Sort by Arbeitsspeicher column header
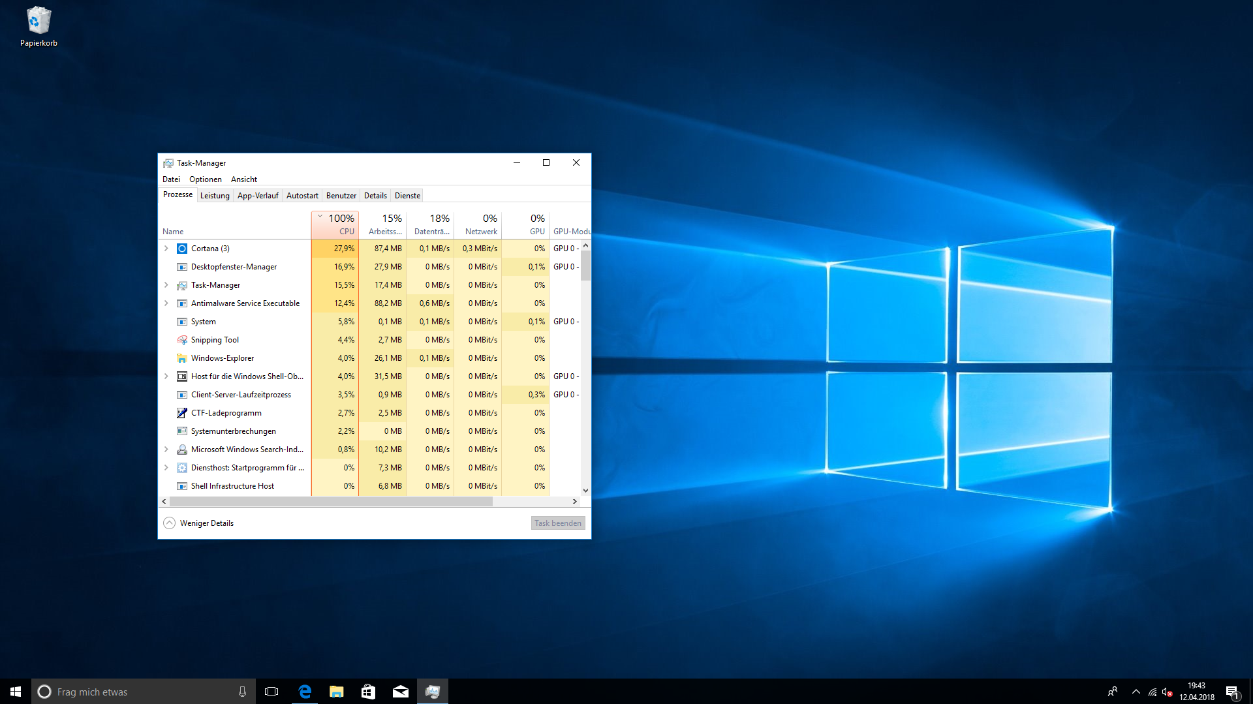 (x=383, y=224)
